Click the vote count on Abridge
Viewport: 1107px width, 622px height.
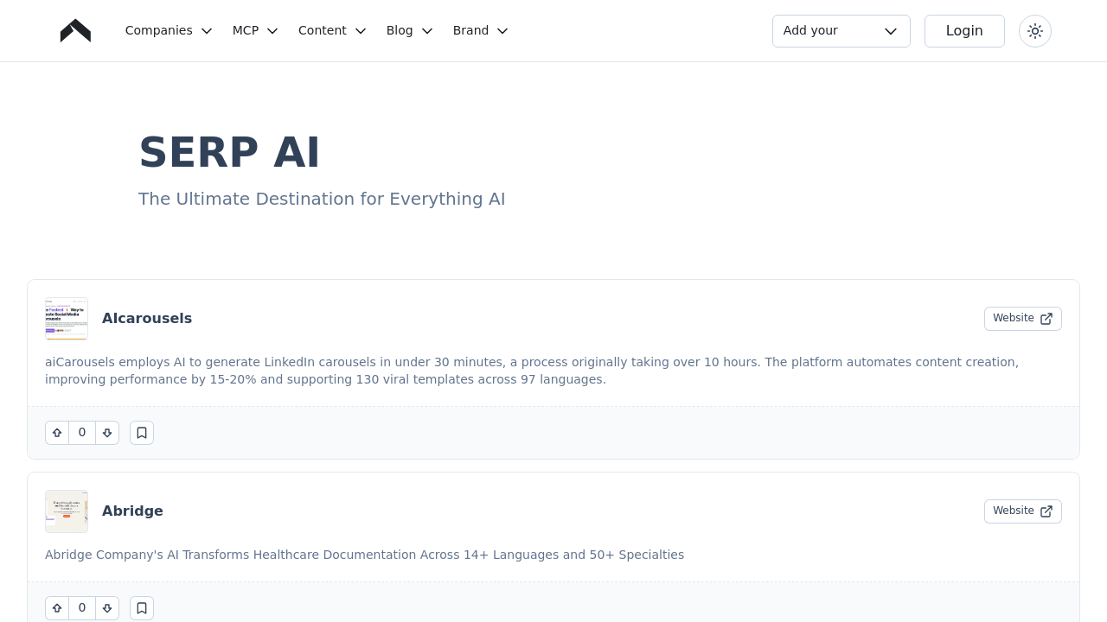(82, 608)
